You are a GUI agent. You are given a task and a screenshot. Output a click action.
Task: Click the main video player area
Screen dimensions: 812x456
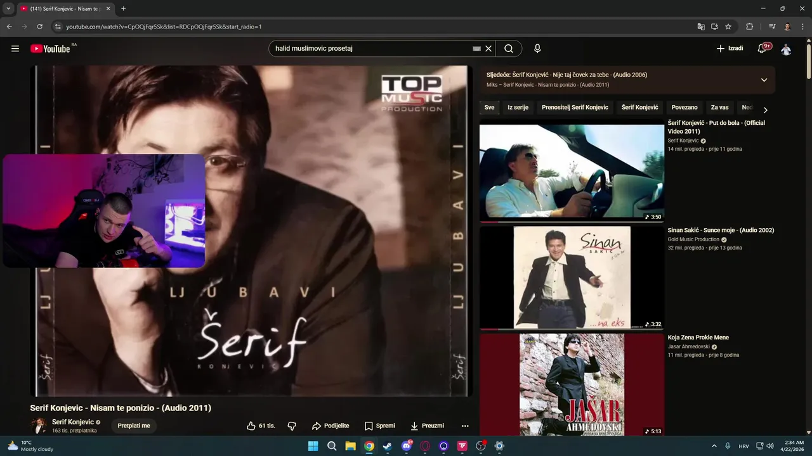251,231
